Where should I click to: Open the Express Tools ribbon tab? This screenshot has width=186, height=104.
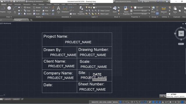click(72, 4)
